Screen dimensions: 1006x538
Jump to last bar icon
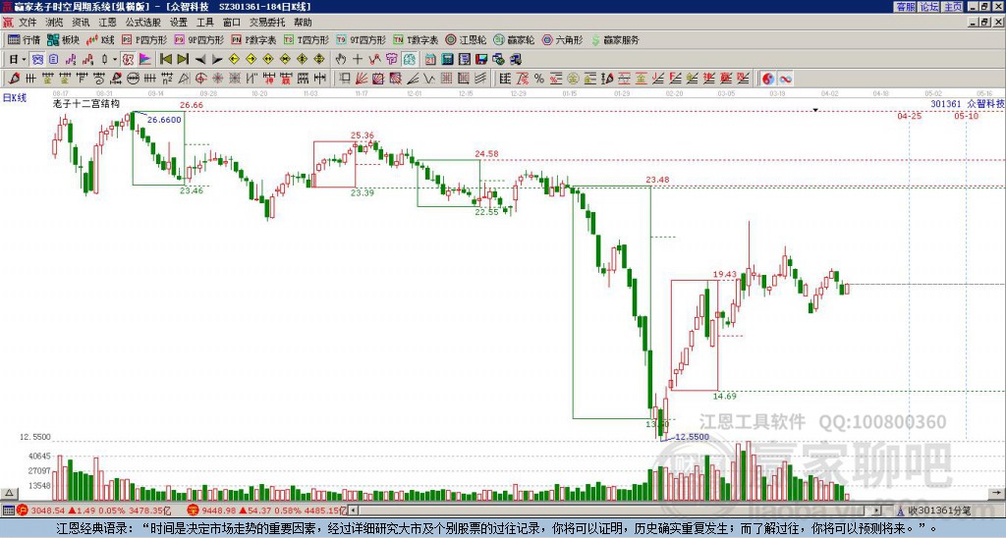pyautogui.click(x=183, y=60)
